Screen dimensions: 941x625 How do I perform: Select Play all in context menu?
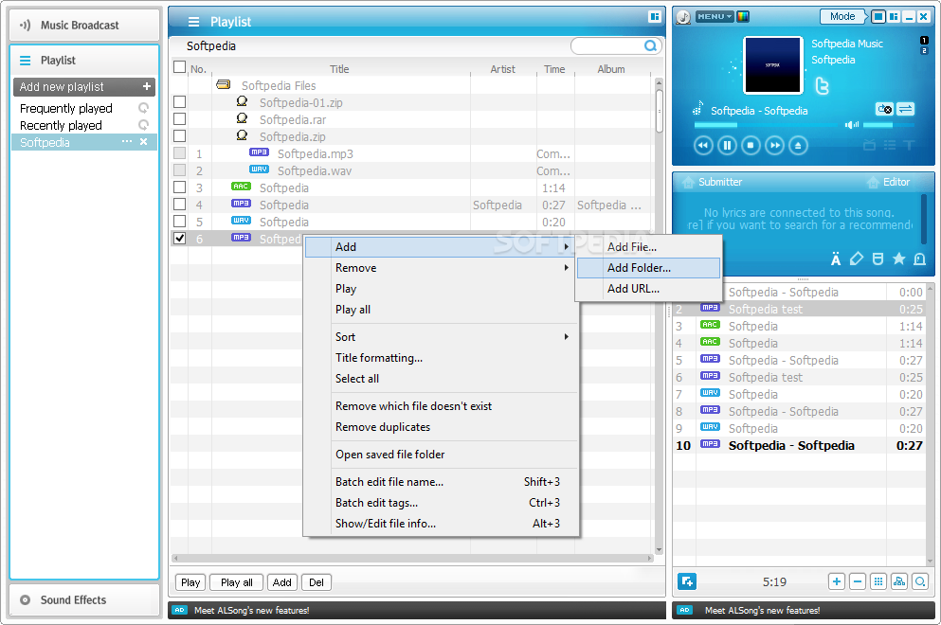coord(441,310)
